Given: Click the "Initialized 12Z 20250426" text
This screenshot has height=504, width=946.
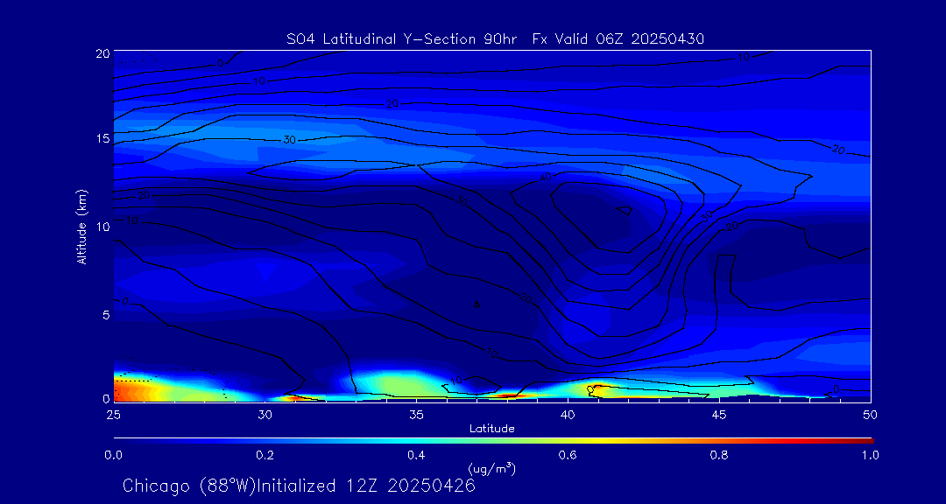Looking at the screenshot, I should click(x=366, y=486).
